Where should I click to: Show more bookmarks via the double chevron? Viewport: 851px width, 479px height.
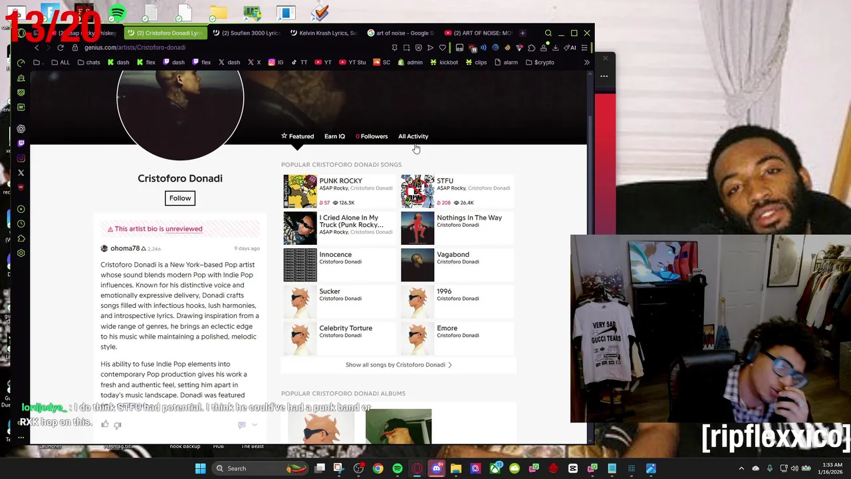pyautogui.click(x=586, y=63)
